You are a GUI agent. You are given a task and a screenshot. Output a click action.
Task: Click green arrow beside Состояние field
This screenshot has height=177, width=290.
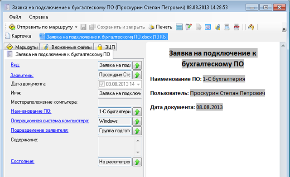click(137, 162)
